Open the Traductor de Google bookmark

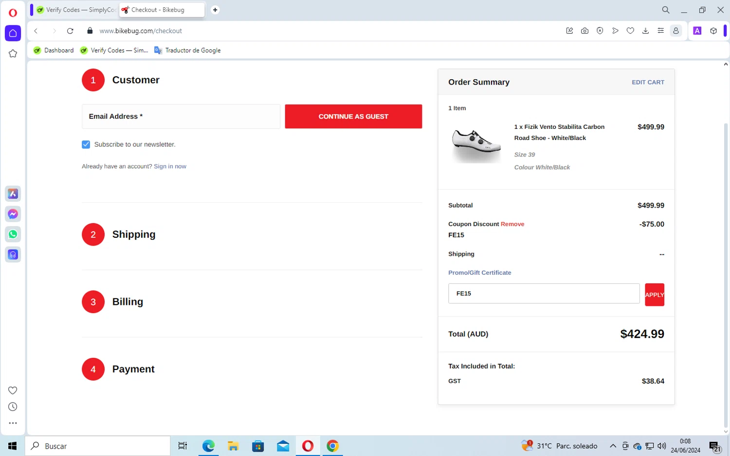(x=187, y=50)
